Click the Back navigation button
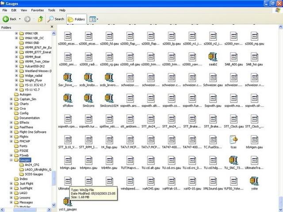Image resolution: width=283 pixels, height=212 pixels. [10, 19]
